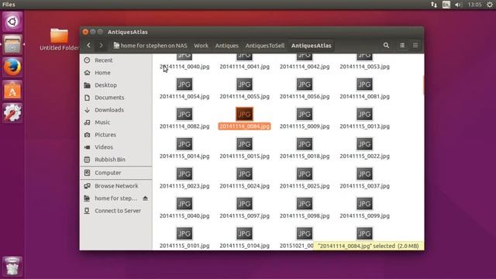Navigate to Work in the path bar
The width and height of the screenshot is (496, 279).
click(x=201, y=46)
